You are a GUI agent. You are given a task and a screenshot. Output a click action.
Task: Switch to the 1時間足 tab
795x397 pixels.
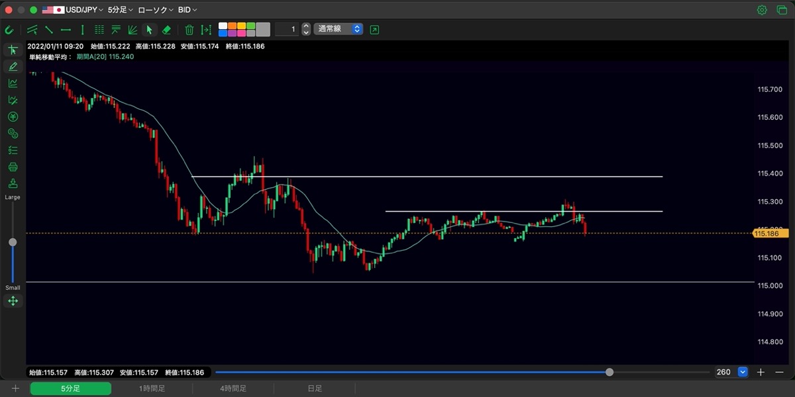pyautogui.click(x=152, y=388)
